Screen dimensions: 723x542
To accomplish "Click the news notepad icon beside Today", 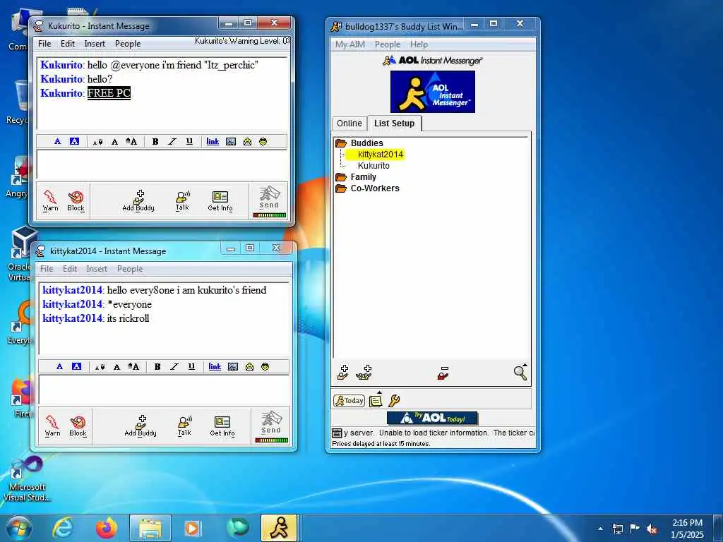I will click(376, 400).
